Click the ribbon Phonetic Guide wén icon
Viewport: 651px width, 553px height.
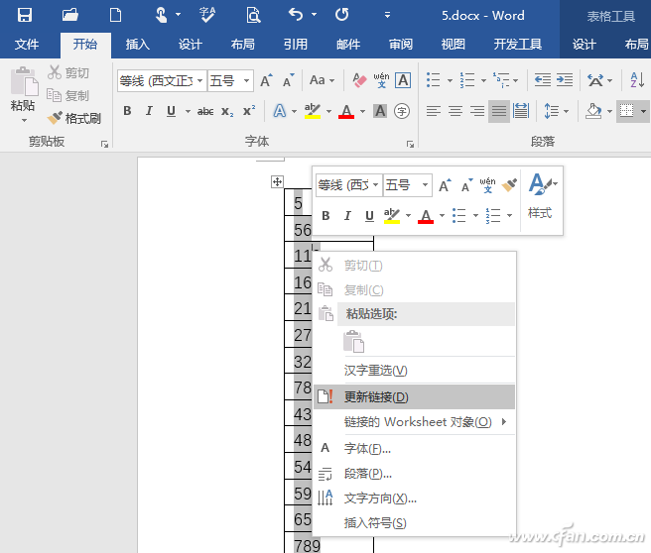(381, 80)
